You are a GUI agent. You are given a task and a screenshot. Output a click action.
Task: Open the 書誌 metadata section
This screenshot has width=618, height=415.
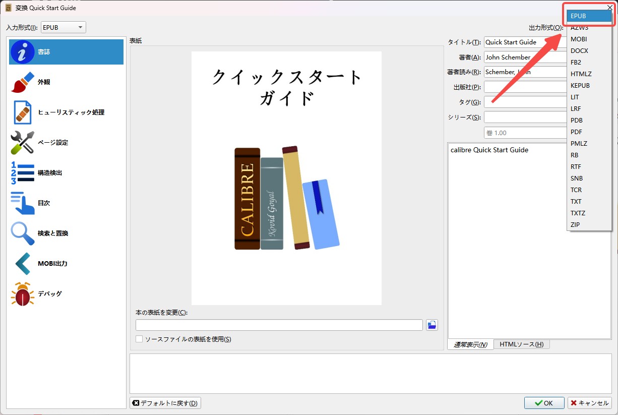click(x=66, y=52)
